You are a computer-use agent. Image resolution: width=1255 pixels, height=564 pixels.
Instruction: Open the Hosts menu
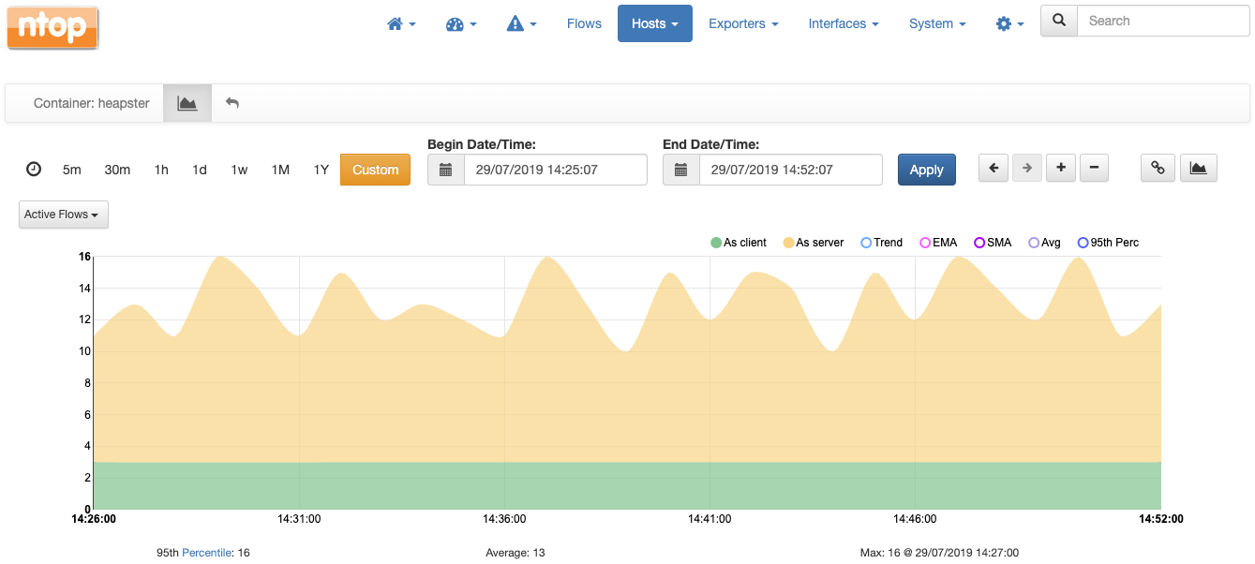[x=655, y=23]
